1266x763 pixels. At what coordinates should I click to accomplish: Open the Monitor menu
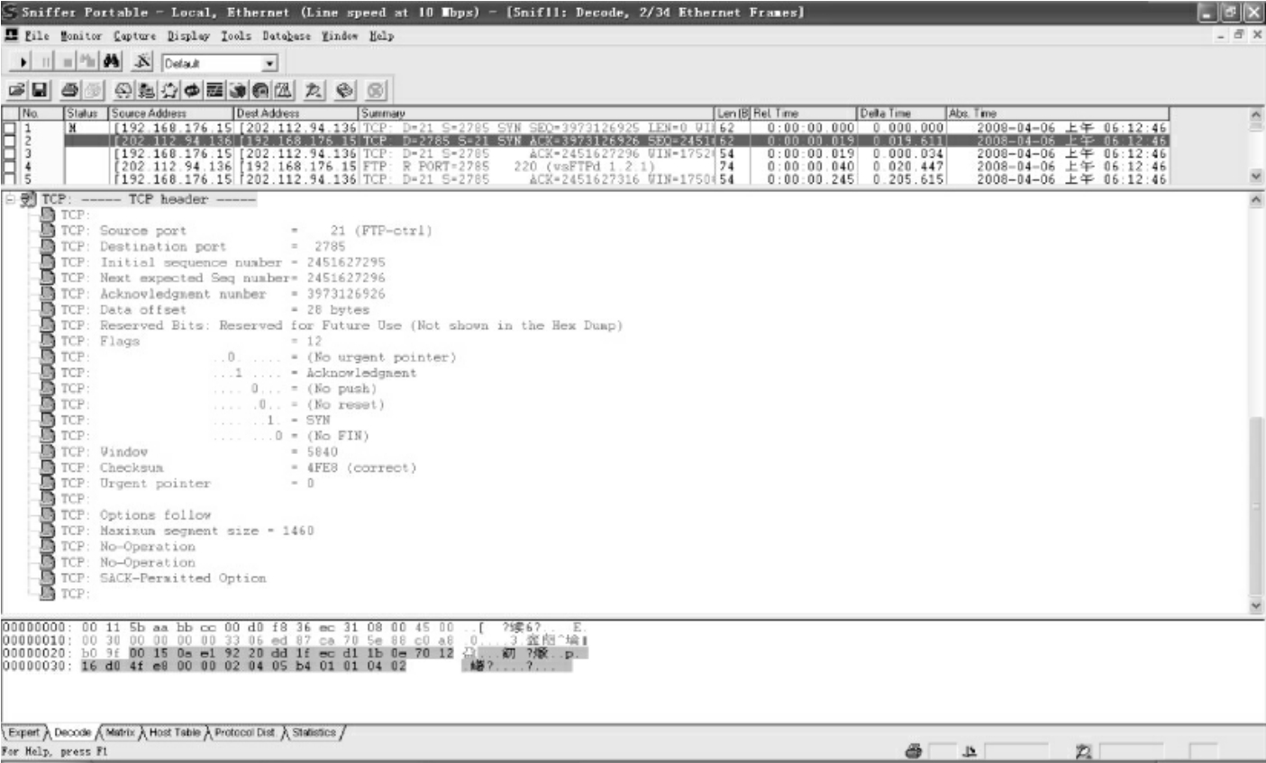click(x=81, y=36)
